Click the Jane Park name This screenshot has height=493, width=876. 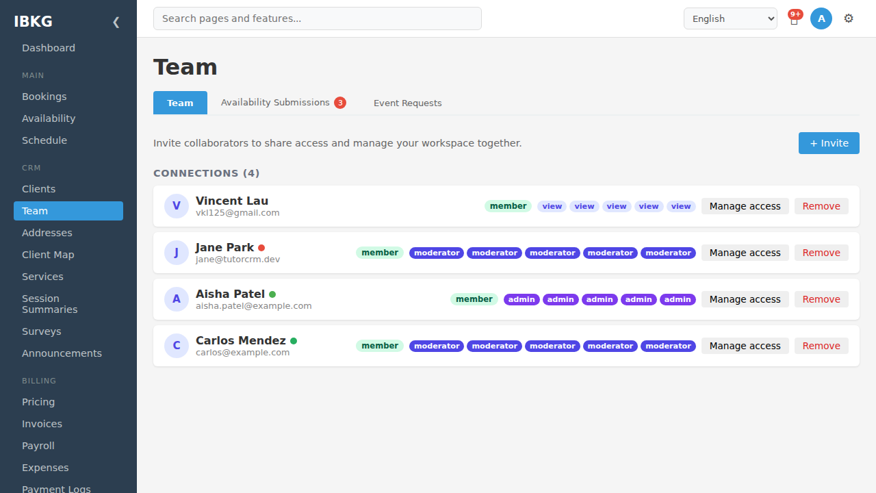(225, 247)
